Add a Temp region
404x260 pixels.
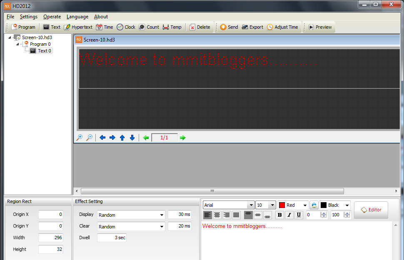click(172, 27)
